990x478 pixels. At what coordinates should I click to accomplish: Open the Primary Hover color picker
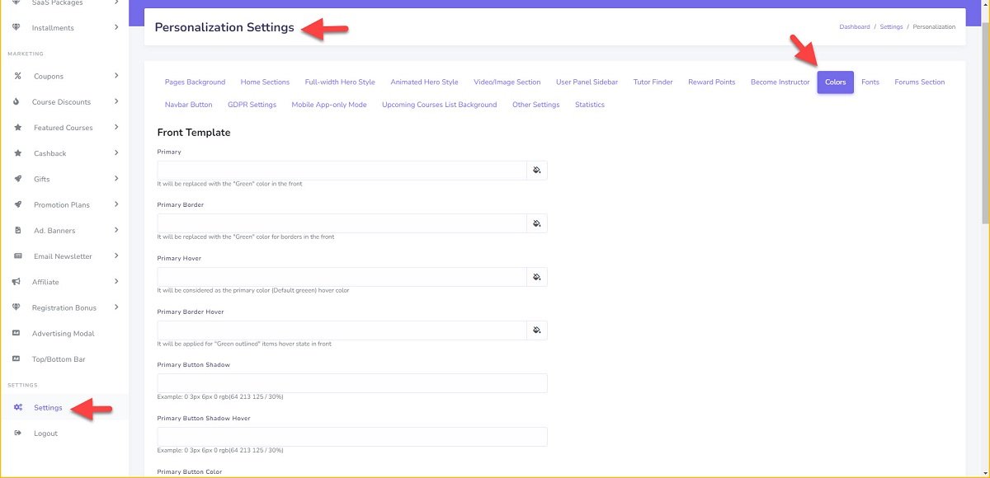coord(536,277)
